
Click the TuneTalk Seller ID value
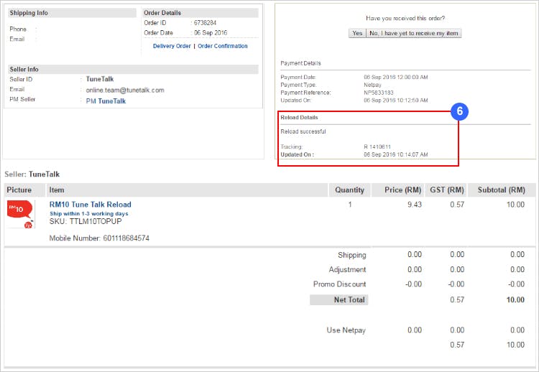pyautogui.click(x=100, y=79)
